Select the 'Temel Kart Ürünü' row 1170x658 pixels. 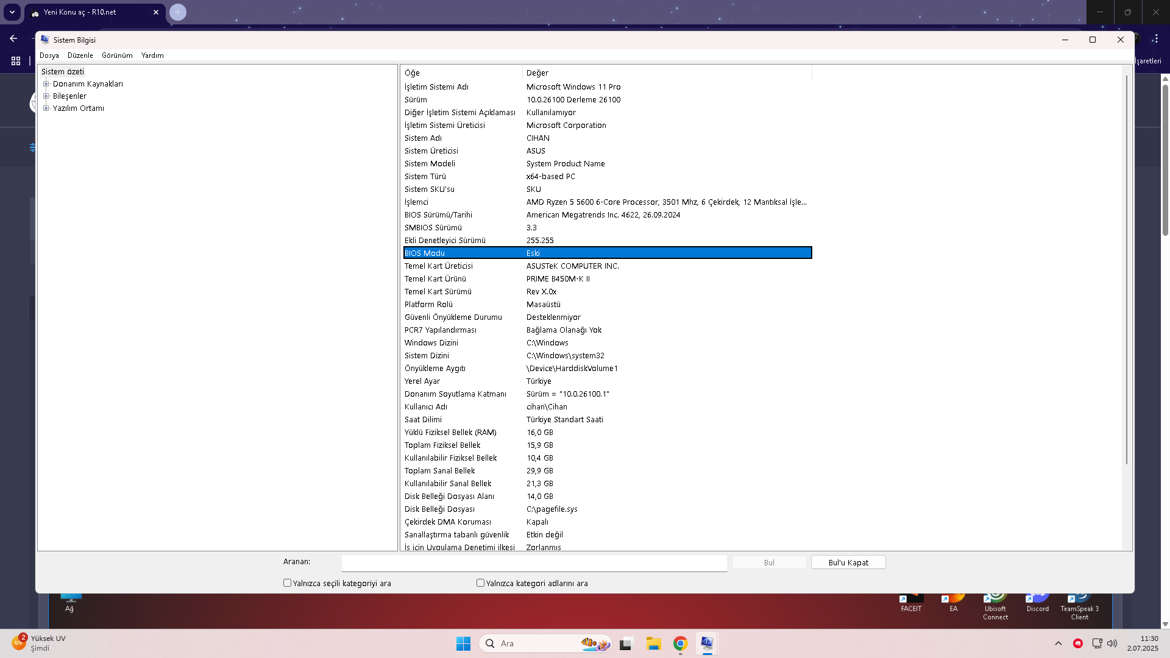608,279
